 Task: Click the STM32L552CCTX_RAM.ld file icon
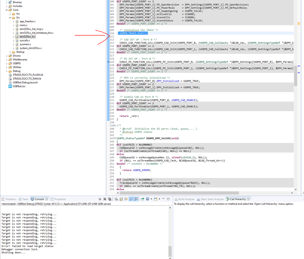point(10,79)
